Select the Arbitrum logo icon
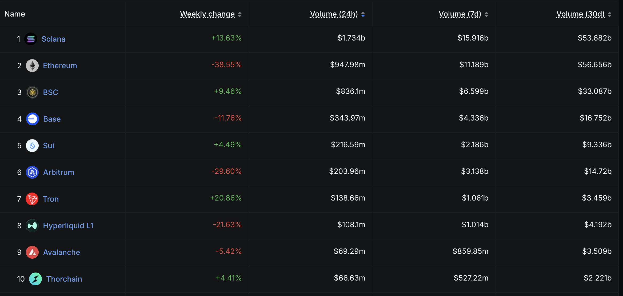The width and height of the screenshot is (623, 296). (32, 172)
